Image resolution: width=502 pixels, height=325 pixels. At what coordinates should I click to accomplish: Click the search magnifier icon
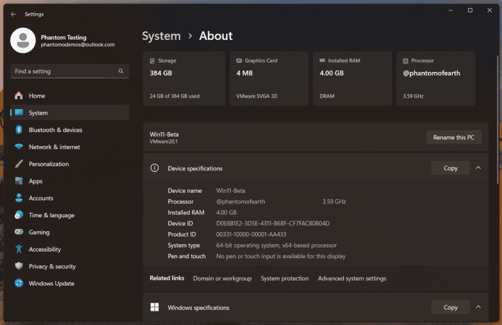click(121, 71)
